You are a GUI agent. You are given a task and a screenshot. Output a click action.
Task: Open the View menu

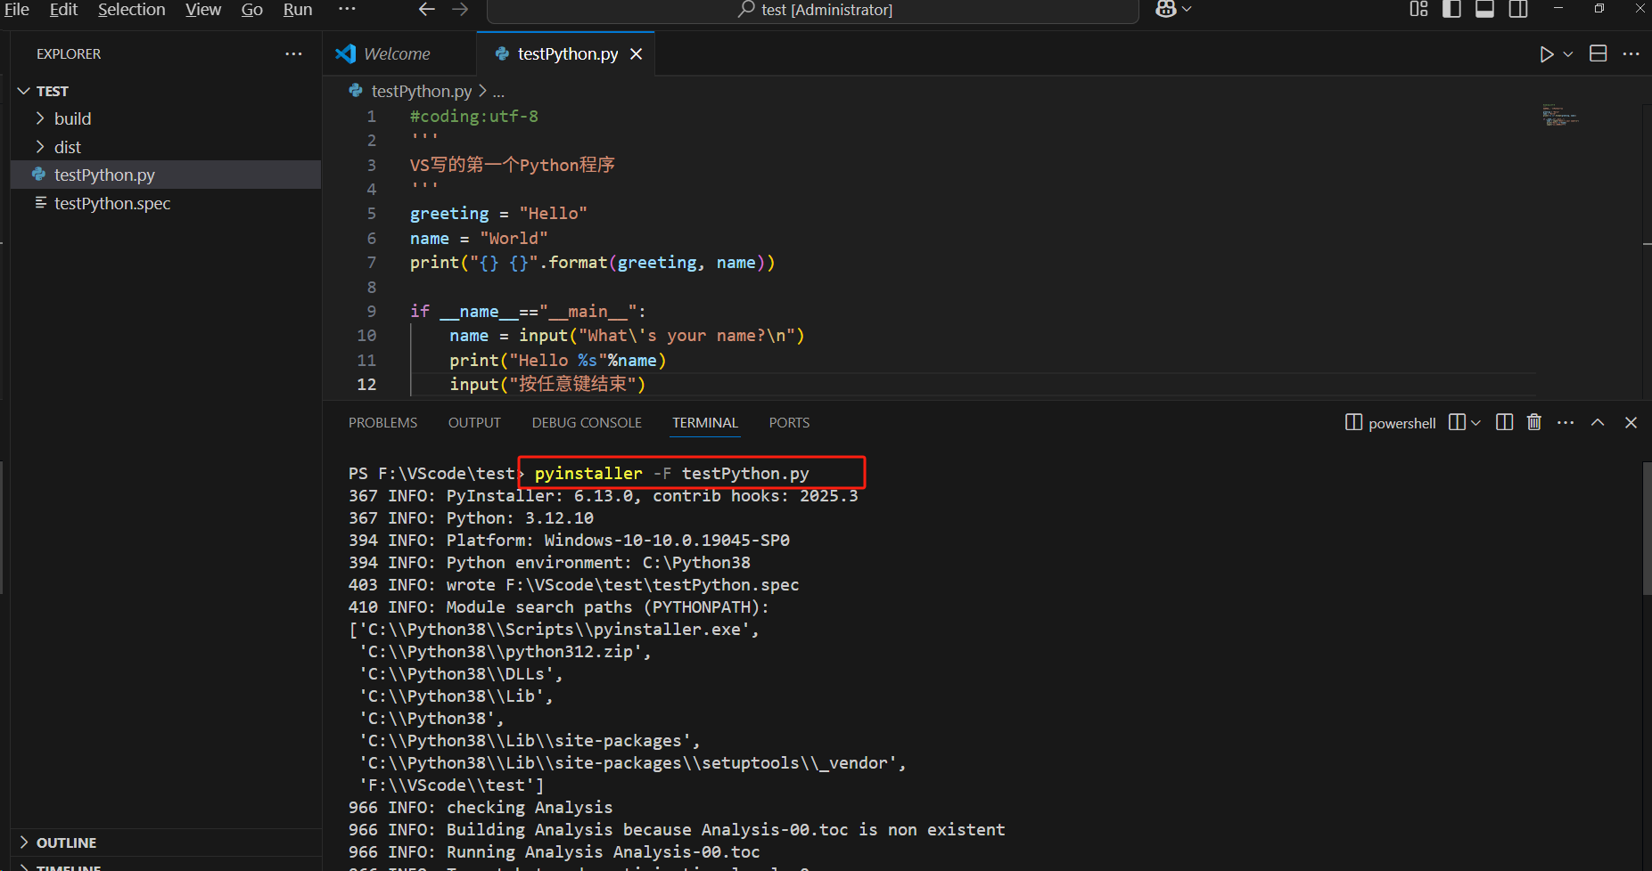pyautogui.click(x=203, y=9)
